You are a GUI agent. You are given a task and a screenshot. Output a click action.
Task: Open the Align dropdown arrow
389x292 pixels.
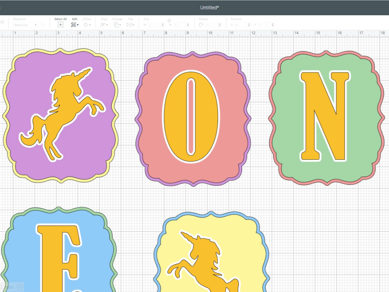(x=107, y=25)
